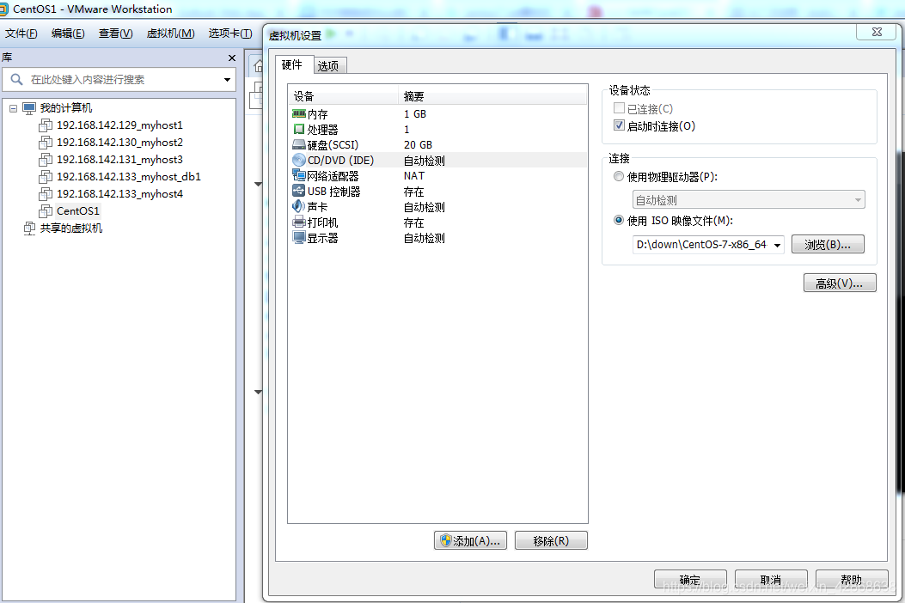This screenshot has height=603, width=905.
Task: Click the CD/DVD (IDE) disc icon
Action: point(298,160)
